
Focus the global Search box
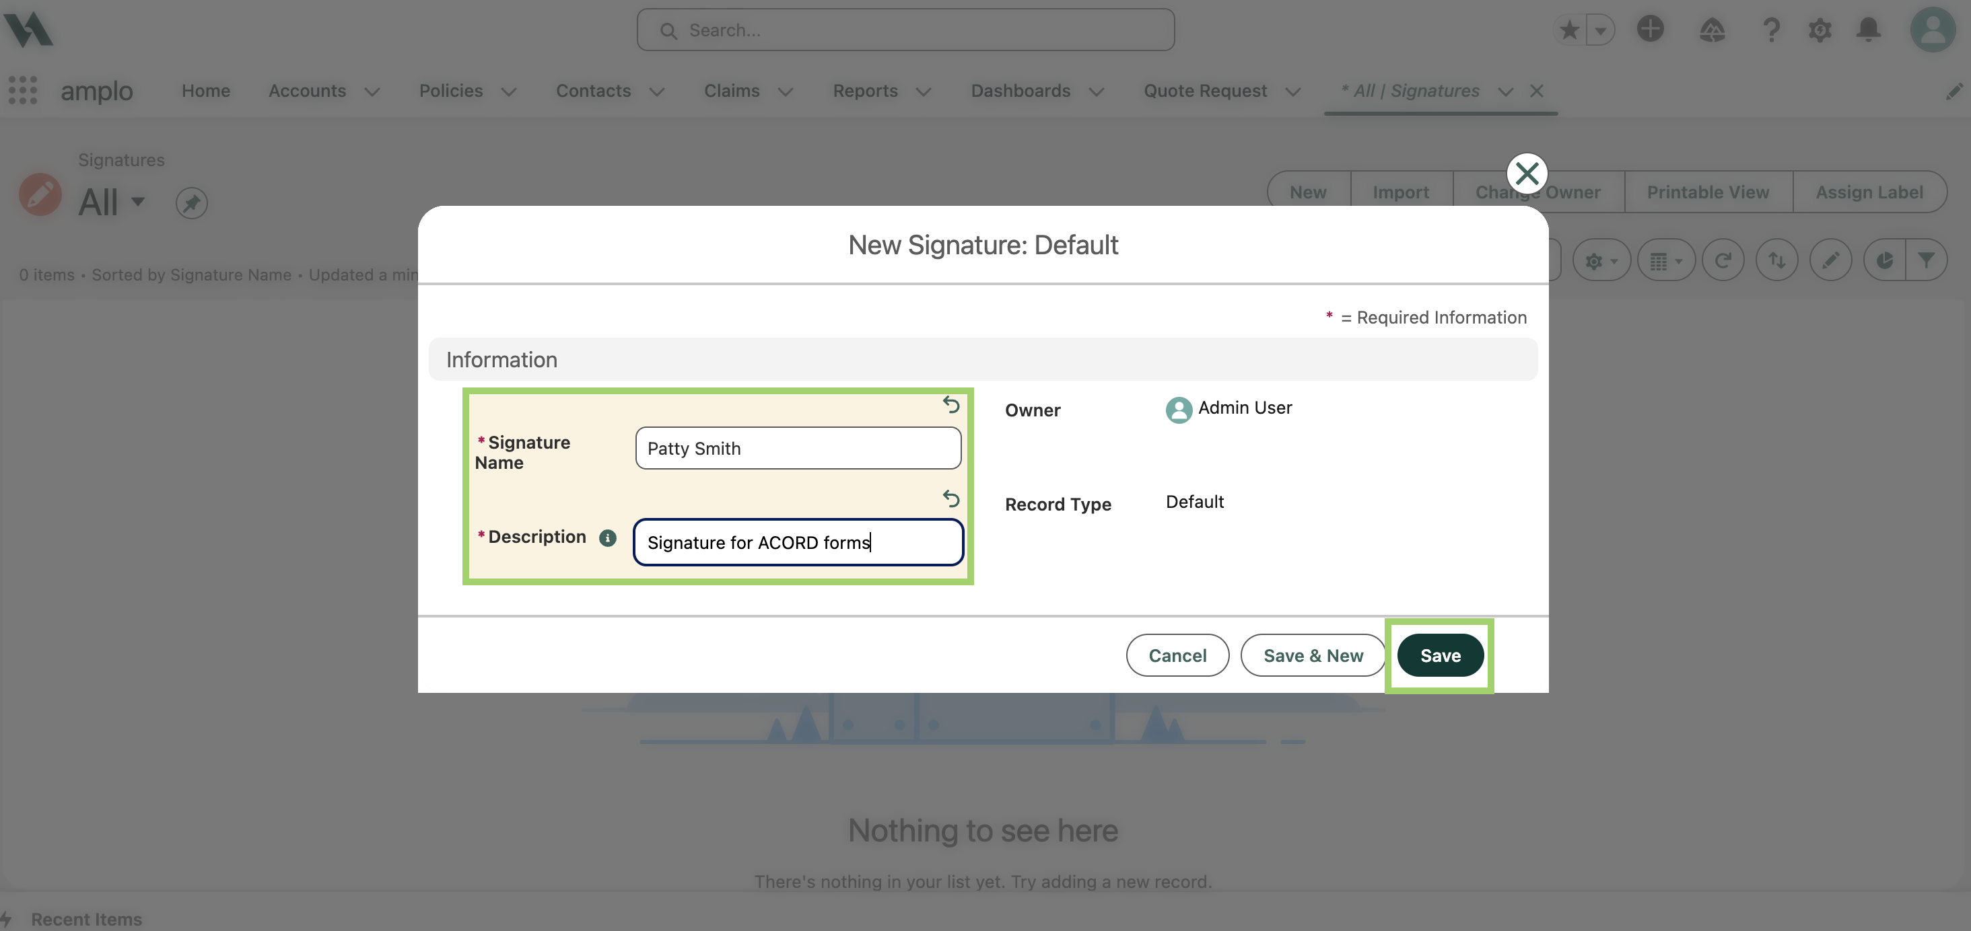905,30
